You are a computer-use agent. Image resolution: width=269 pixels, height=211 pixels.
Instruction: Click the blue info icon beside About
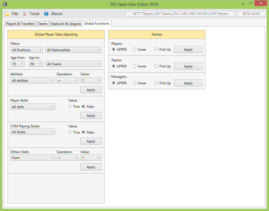(x=46, y=14)
